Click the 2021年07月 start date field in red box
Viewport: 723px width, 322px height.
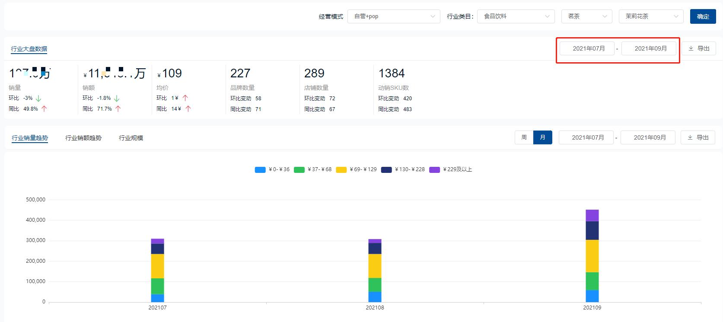589,48
